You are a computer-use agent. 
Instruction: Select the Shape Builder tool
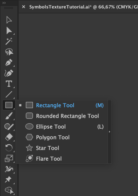pos(9,190)
